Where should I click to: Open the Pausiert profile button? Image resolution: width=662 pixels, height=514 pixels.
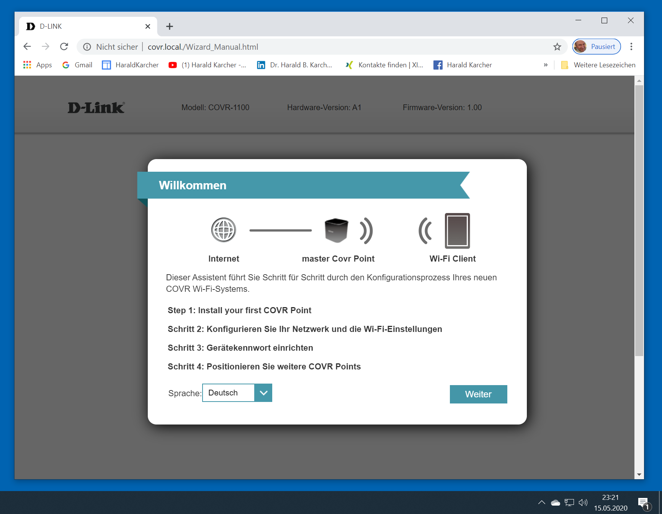point(597,47)
